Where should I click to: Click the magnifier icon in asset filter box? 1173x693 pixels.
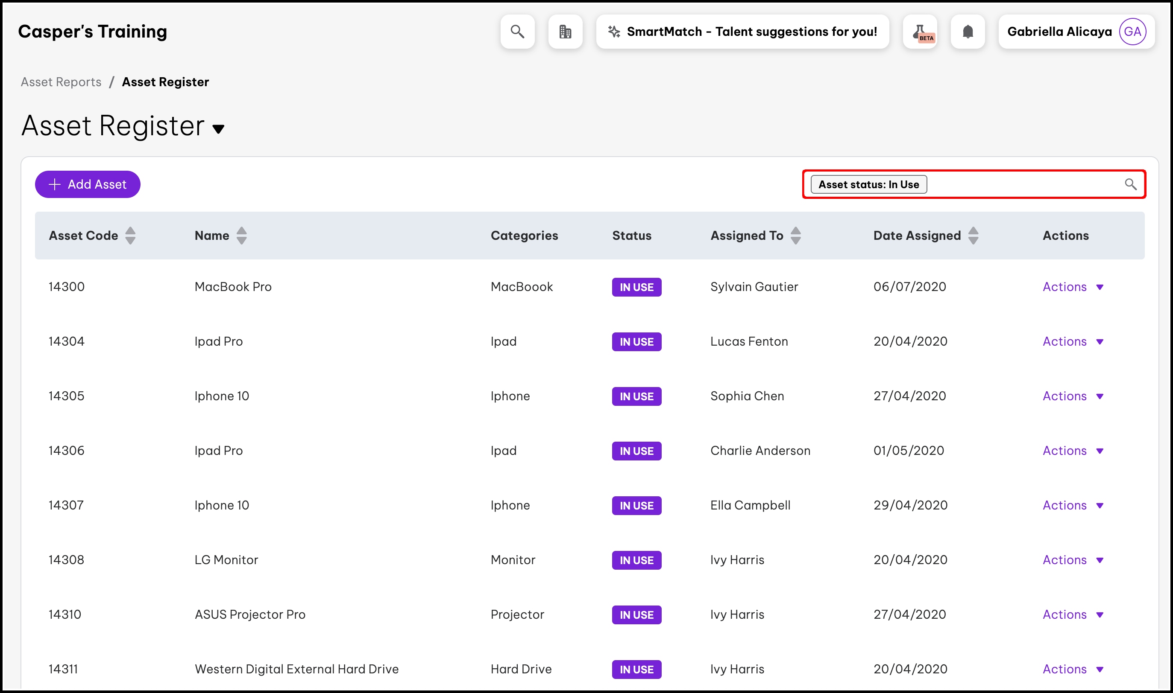click(1130, 184)
